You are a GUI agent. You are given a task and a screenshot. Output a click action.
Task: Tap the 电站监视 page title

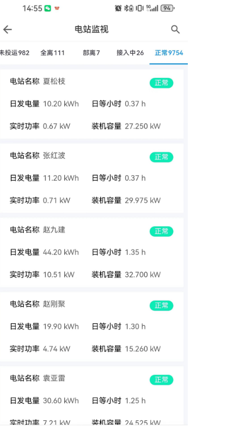[x=92, y=30]
